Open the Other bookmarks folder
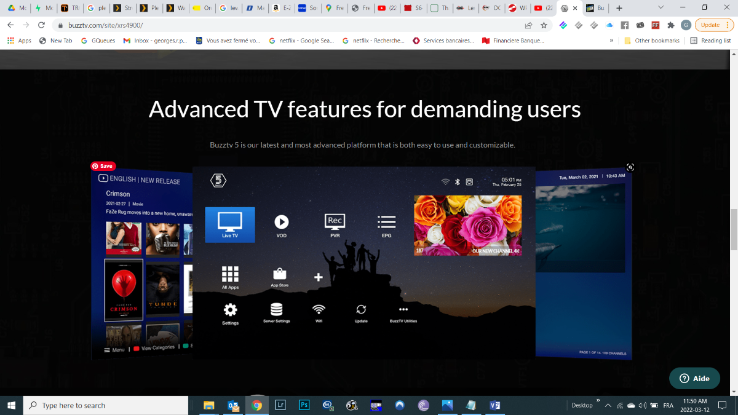Image resolution: width=738 pixels, height=415 pixels. click(x=652, y=41)
